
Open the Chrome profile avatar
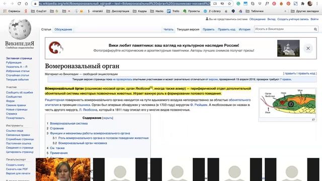click(310, 4)
